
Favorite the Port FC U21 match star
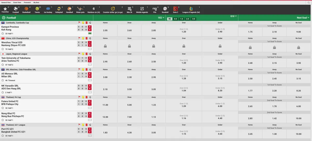[x=3, y=136]
